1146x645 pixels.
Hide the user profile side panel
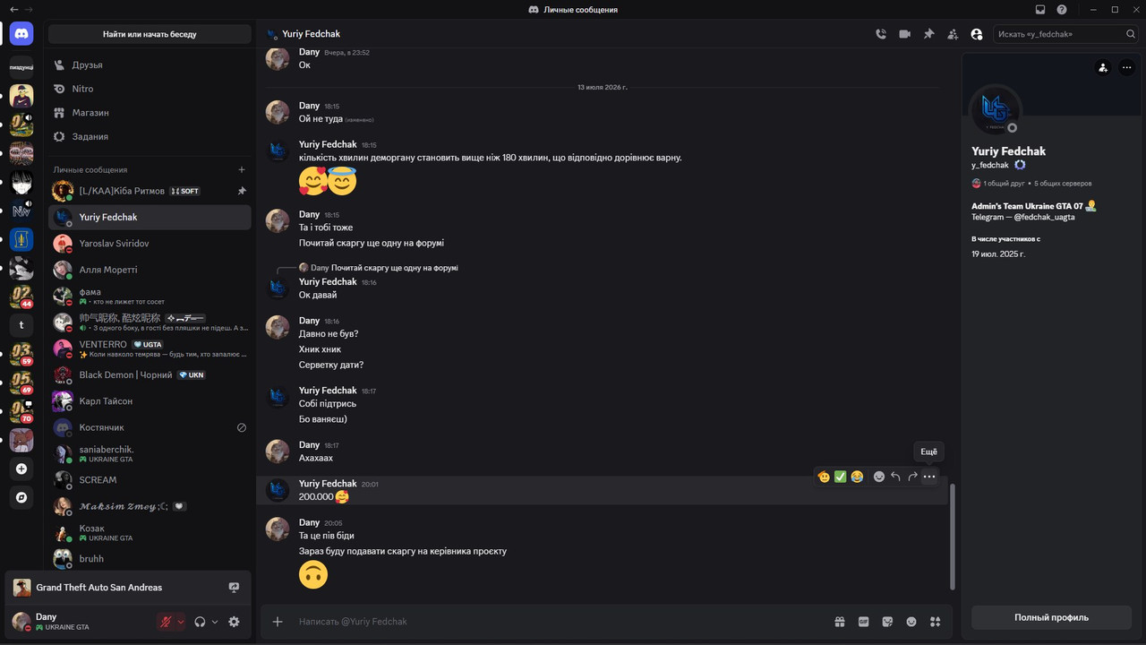pyautogui.click(x=977, y=34)
